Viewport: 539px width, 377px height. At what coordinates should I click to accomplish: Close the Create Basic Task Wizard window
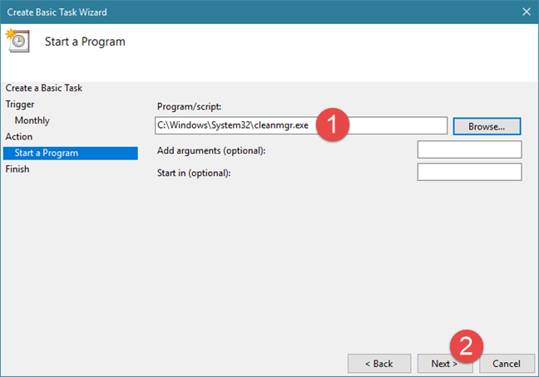click(525, 12)
